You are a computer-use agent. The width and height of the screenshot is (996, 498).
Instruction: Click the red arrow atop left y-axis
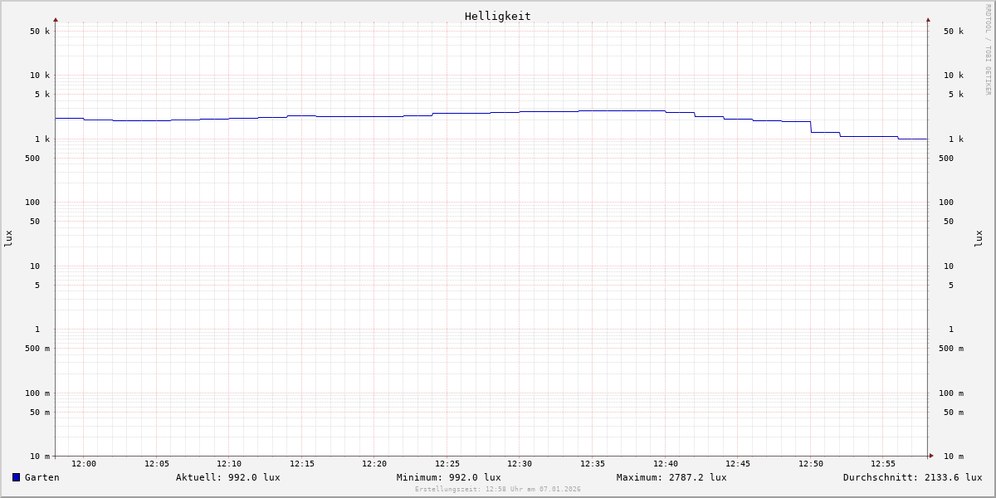point(56,19)
